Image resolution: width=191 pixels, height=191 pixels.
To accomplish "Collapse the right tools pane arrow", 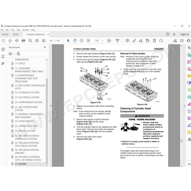I will 184,106.
